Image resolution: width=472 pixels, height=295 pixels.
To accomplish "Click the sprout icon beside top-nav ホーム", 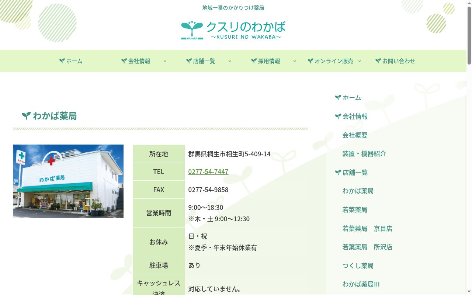I will point(62,61).
